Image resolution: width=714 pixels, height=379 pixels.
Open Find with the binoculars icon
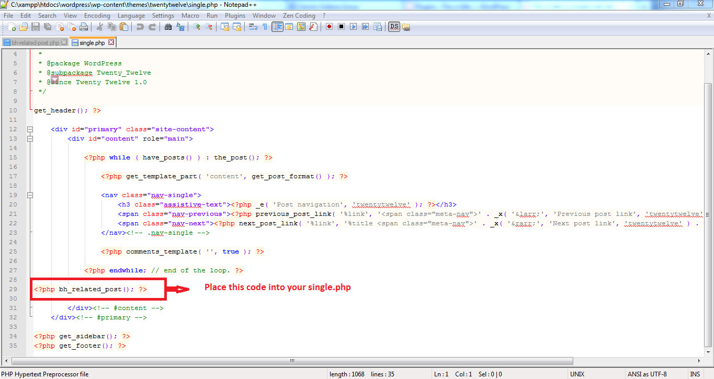(168, 27)
